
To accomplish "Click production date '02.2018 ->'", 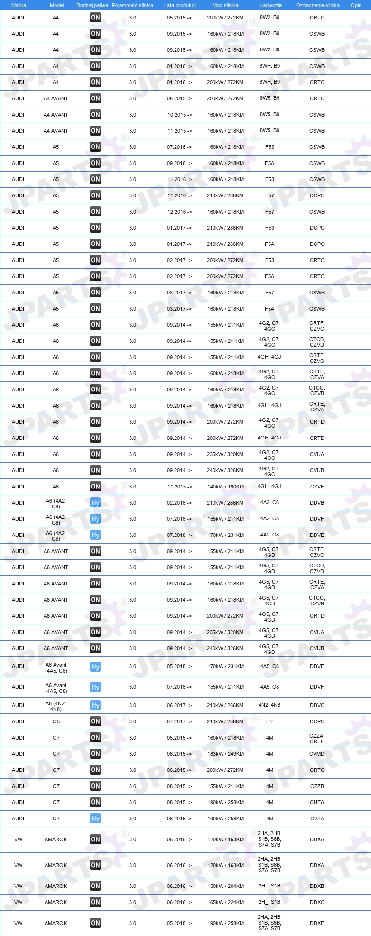I will 179,503.
